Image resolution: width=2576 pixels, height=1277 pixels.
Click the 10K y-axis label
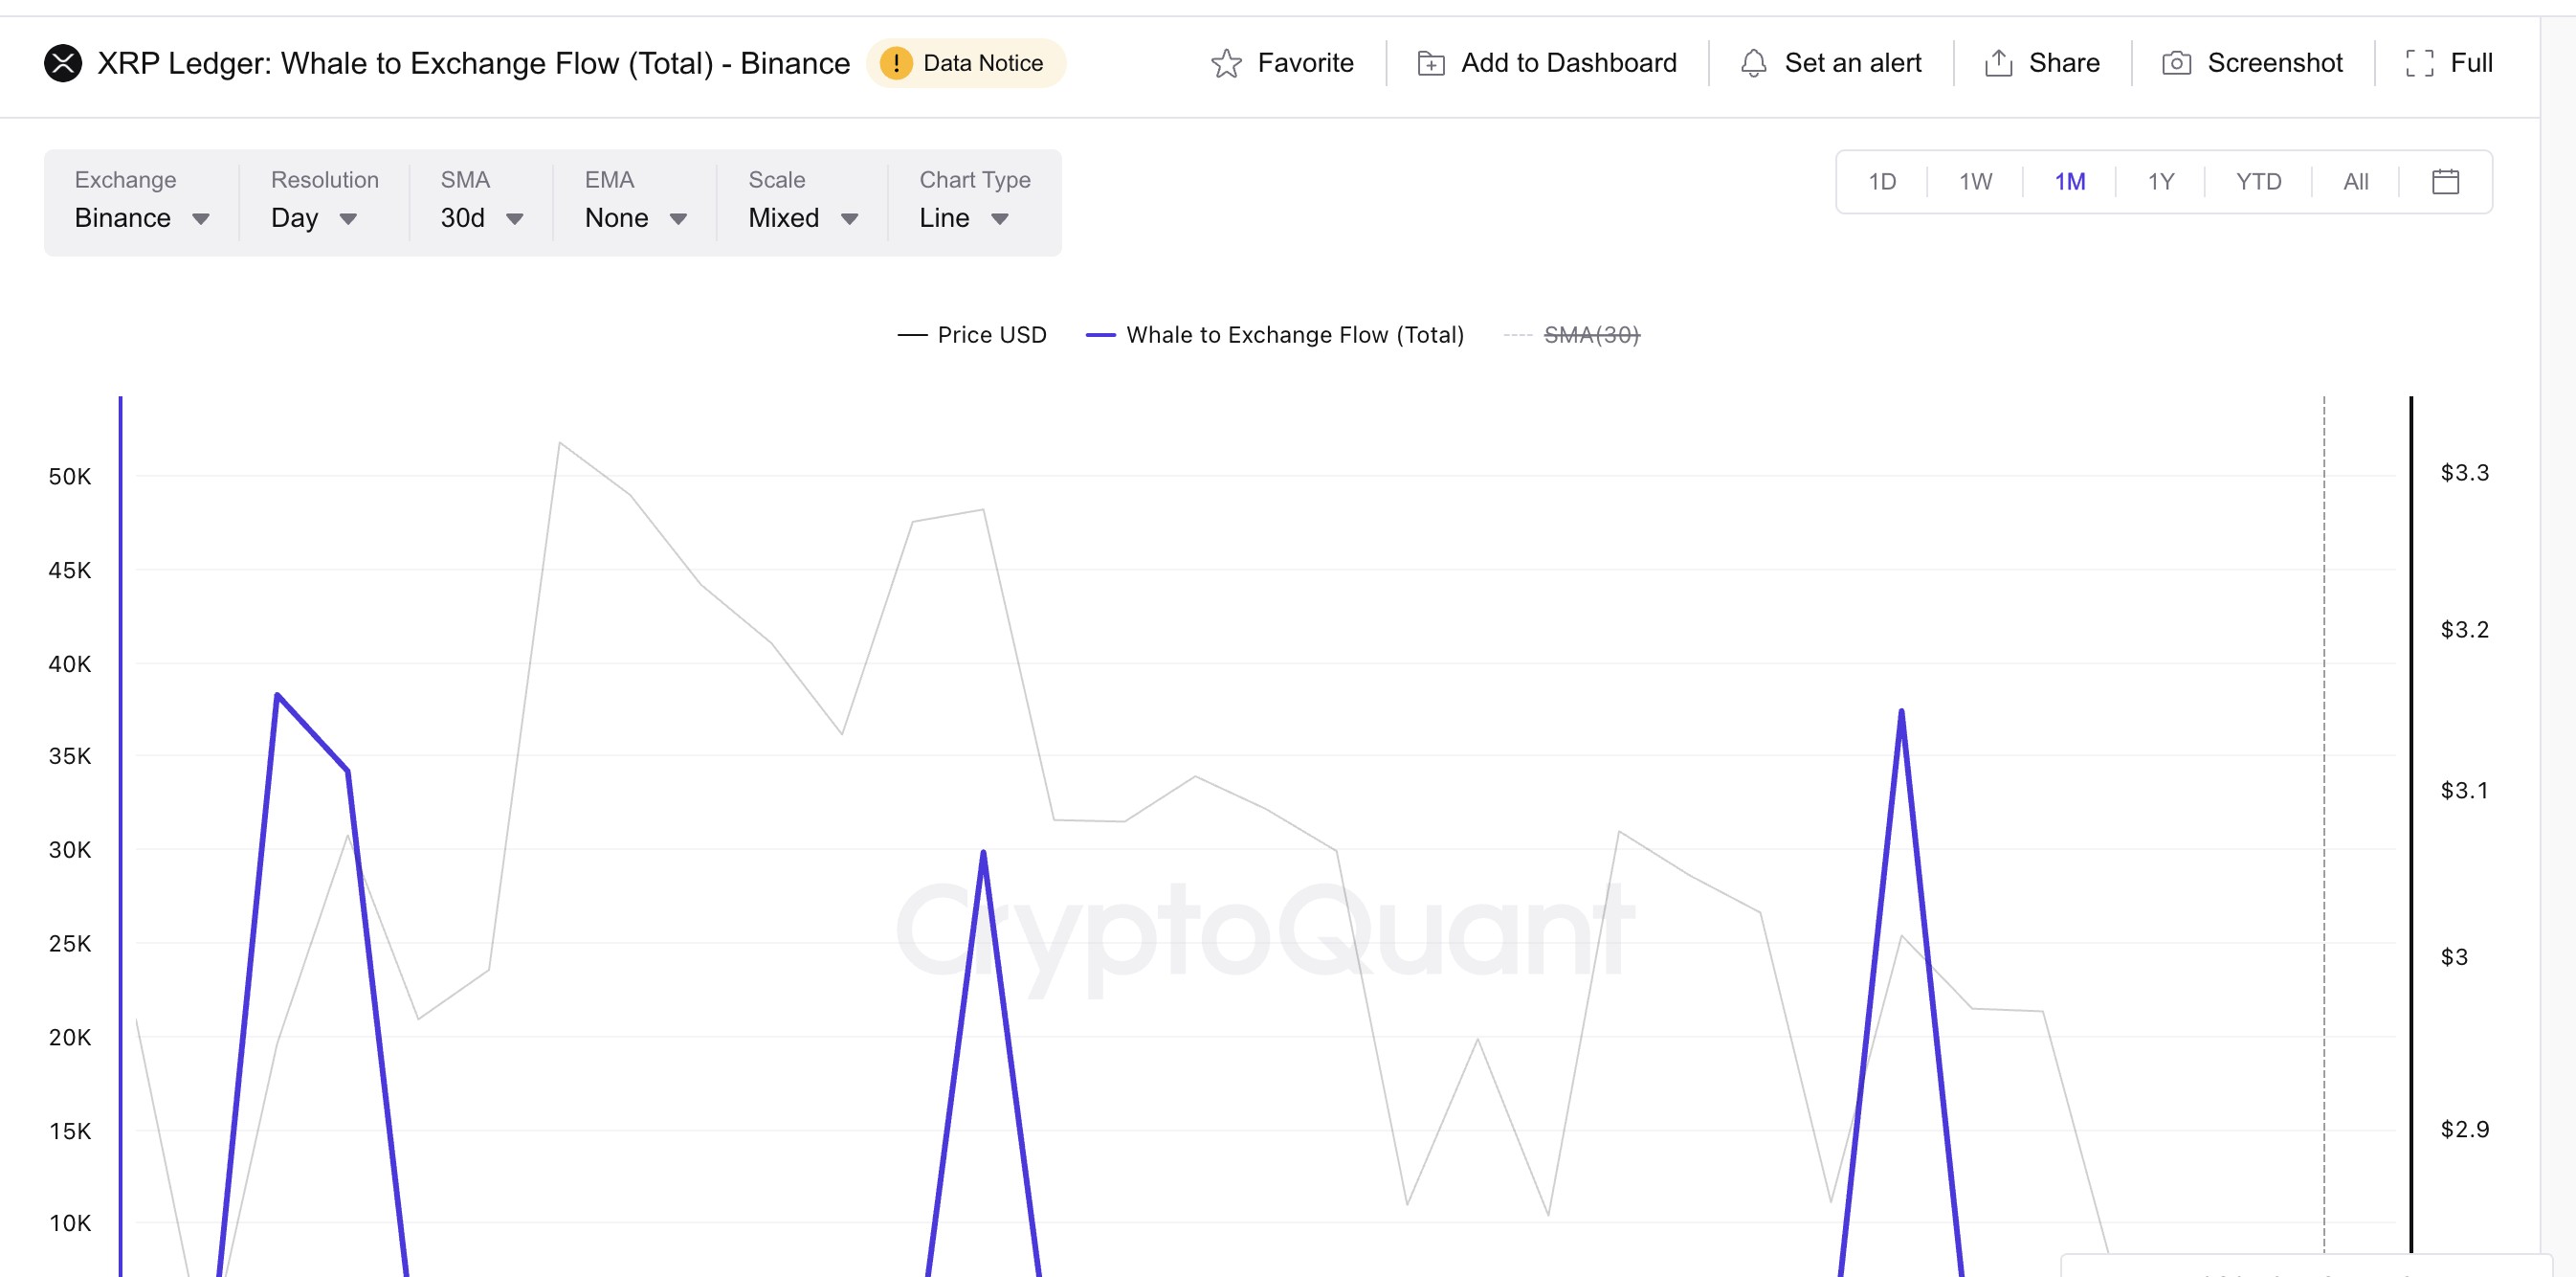70,1223
